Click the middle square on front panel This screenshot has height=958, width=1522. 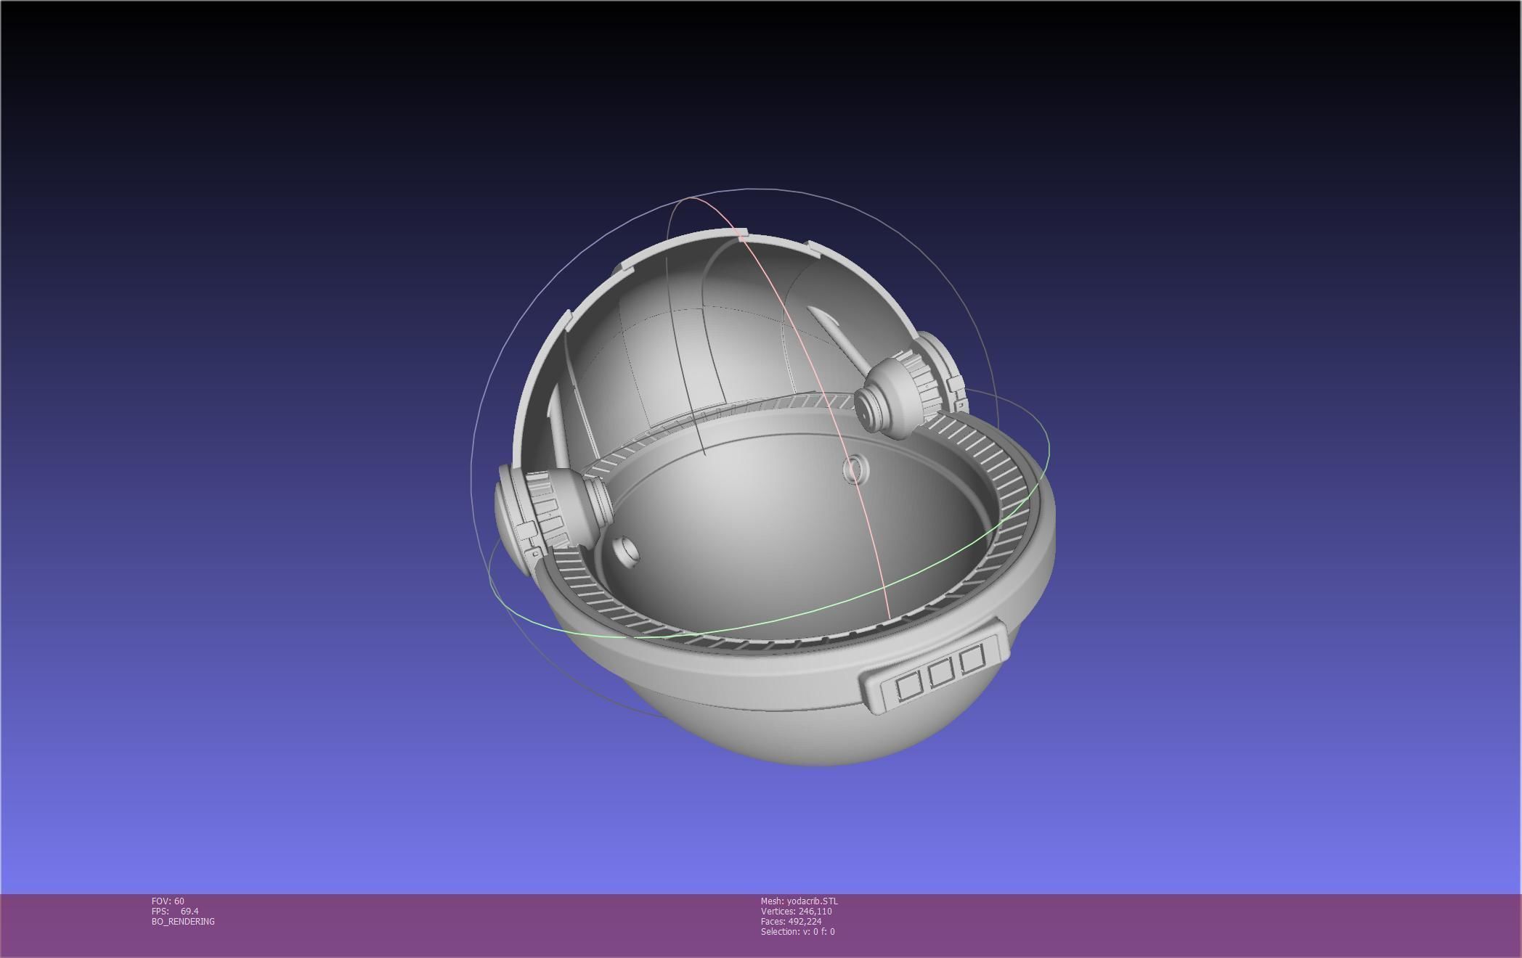point(940,672)
